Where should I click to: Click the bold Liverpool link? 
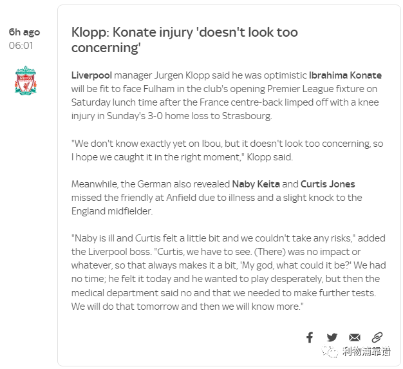click(91, 75)
